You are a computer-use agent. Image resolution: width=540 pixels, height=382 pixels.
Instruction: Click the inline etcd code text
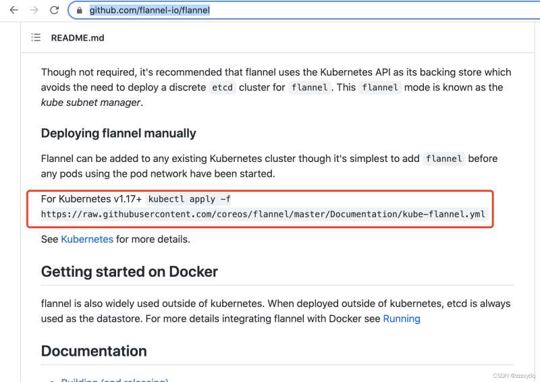pyautogui.click(x=223, y=88)
